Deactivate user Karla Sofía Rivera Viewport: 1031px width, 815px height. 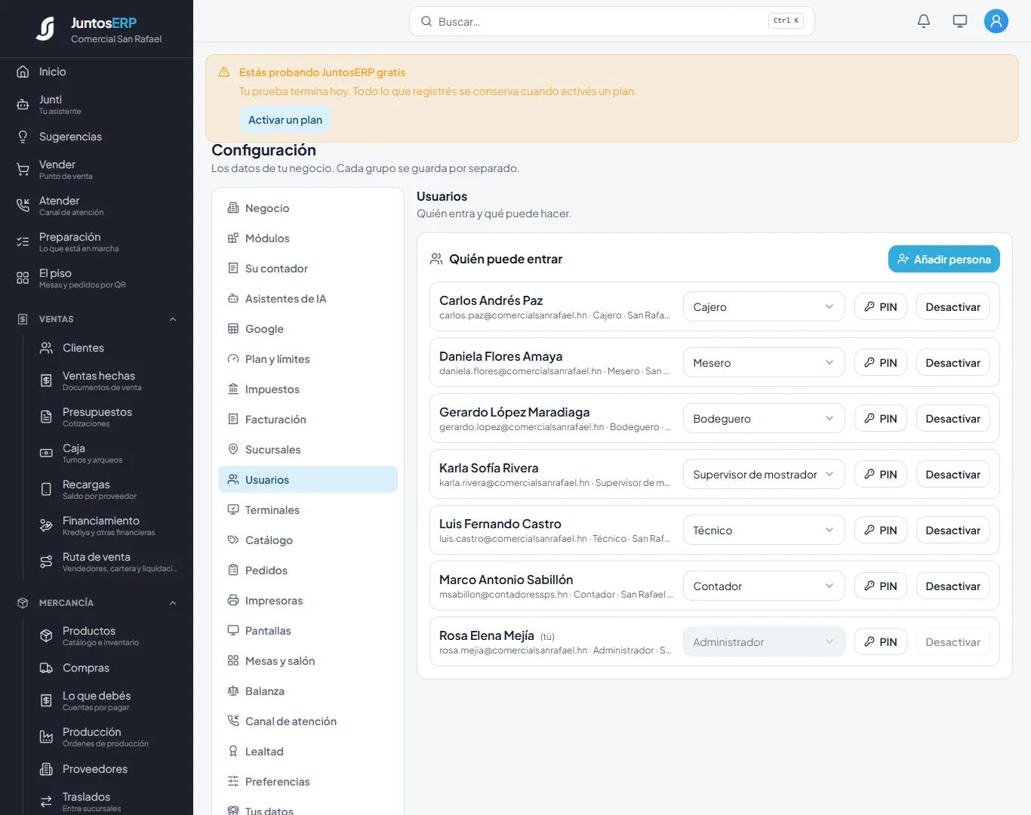(x=953, y=475)
